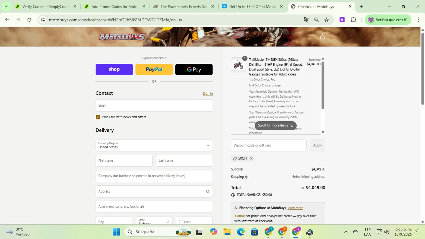Focus the First name field
425x239 pixels.
(x=124, y=161)
